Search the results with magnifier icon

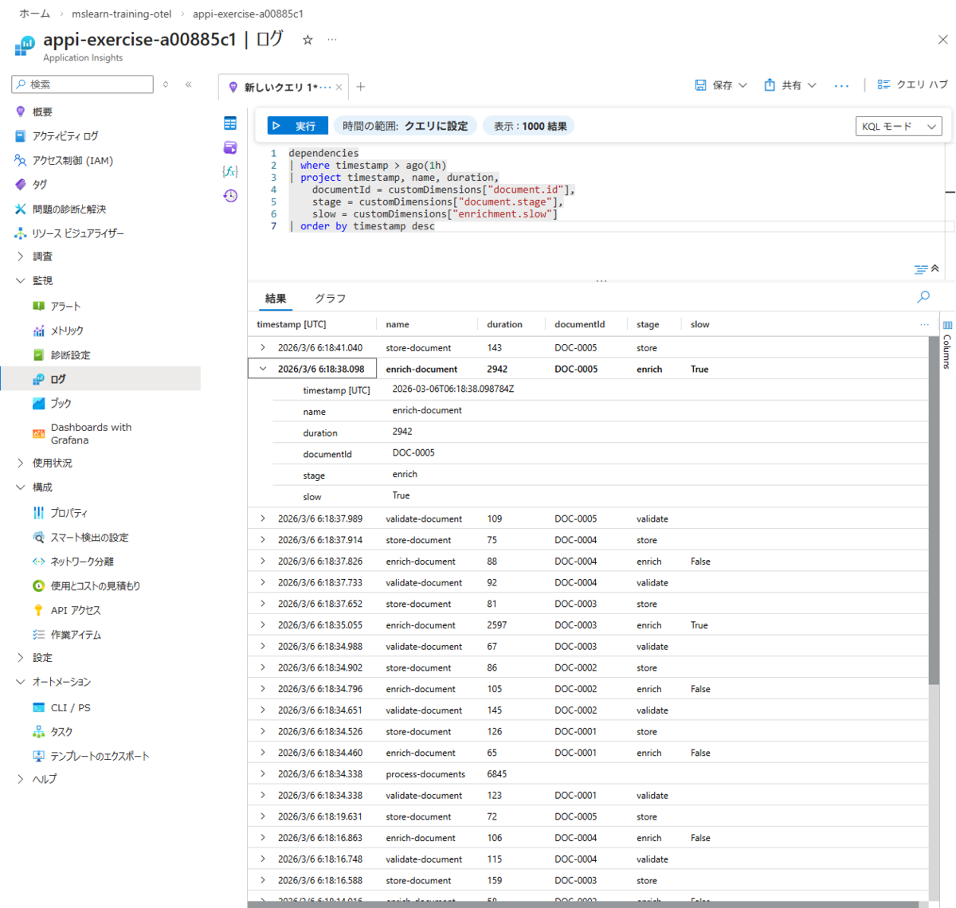pos(923,297)
